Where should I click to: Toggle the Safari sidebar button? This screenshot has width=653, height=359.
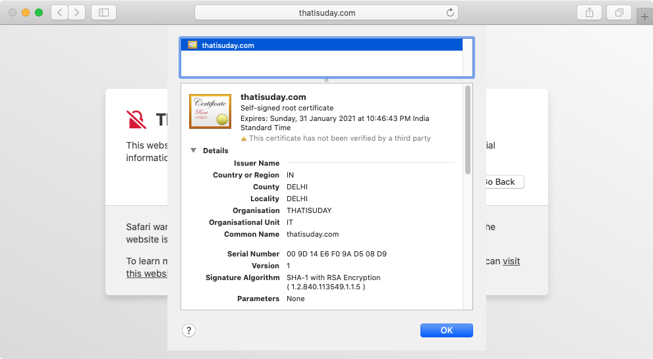pos(103,12)
